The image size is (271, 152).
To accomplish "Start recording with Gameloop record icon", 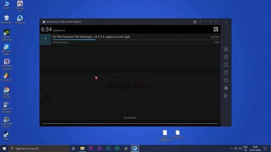I will [x=226, y=88].
